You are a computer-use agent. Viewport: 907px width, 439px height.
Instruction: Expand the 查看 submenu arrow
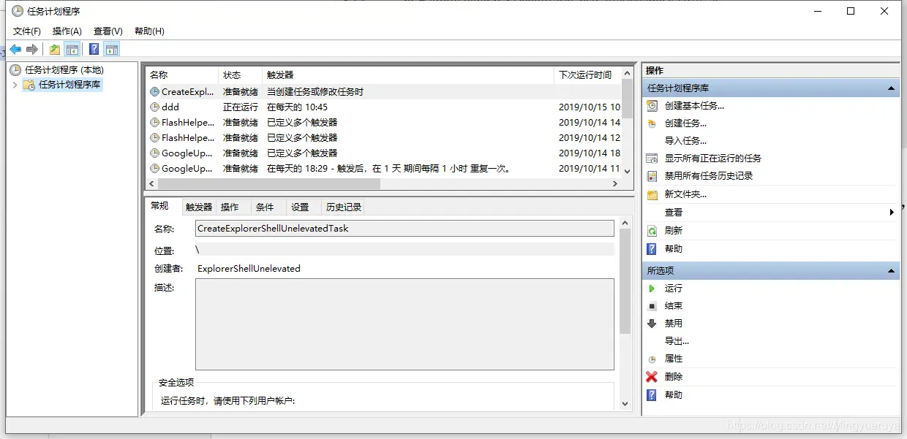pos(892,213)
